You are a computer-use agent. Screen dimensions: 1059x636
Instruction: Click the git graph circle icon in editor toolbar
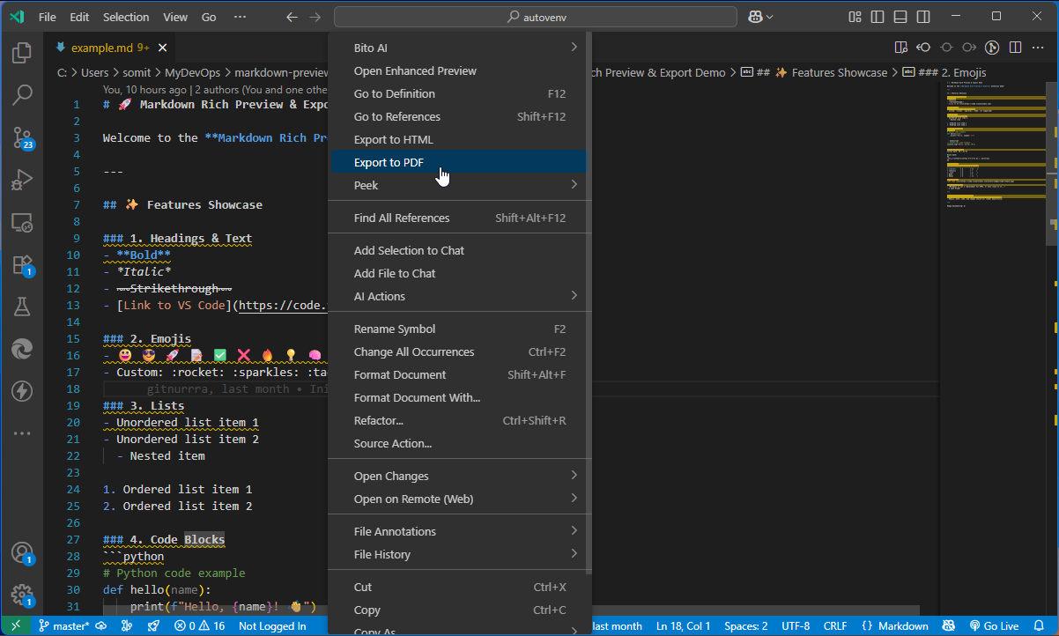coord(992,48)
